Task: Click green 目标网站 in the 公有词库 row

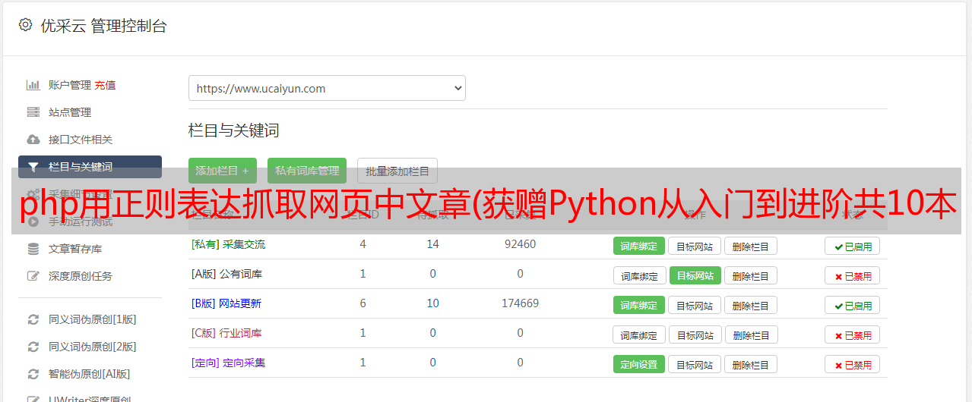Action: pos(695,275)
